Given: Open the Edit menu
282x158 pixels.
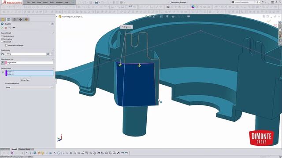Looking at the screenshot, I should point(33,2).
